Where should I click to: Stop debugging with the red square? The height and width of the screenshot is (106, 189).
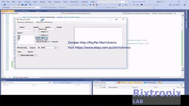(93, 5)
